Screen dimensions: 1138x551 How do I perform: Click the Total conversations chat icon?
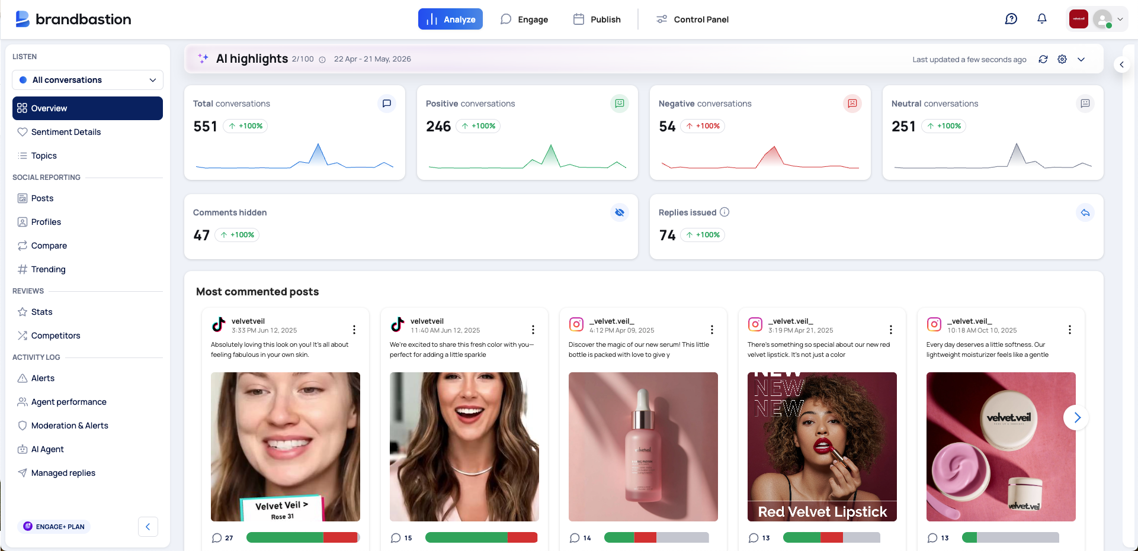(x=387, y=104)
